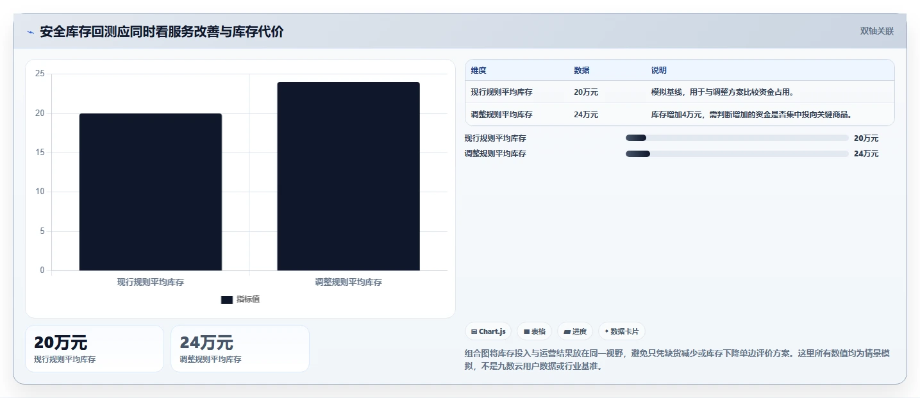
Task: Click the lightning icon beside the title
Action: coord(31,32)
